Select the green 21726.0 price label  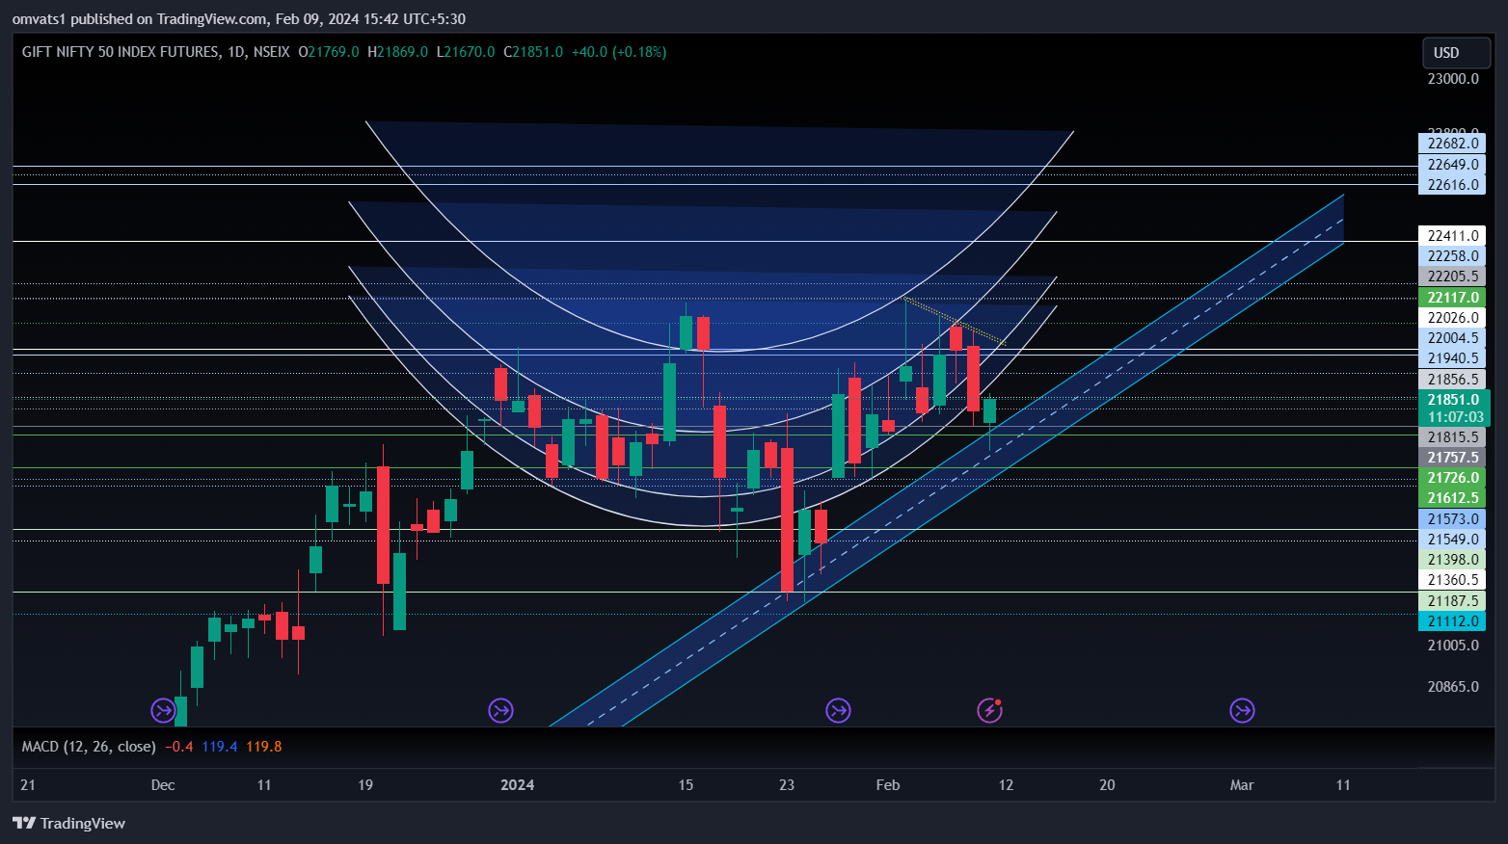(1452, 478)
